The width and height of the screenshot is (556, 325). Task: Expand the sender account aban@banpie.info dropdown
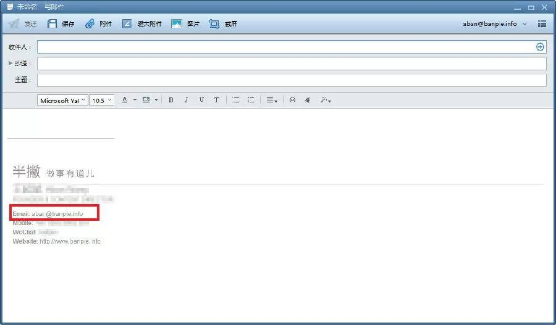[524, 24]
